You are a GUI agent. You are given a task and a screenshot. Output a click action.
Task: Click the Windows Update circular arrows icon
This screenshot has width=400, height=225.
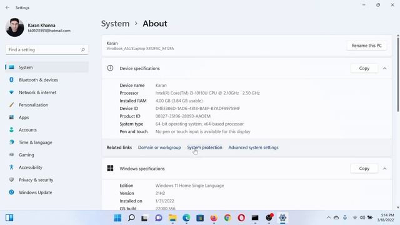tap(11, 192)
